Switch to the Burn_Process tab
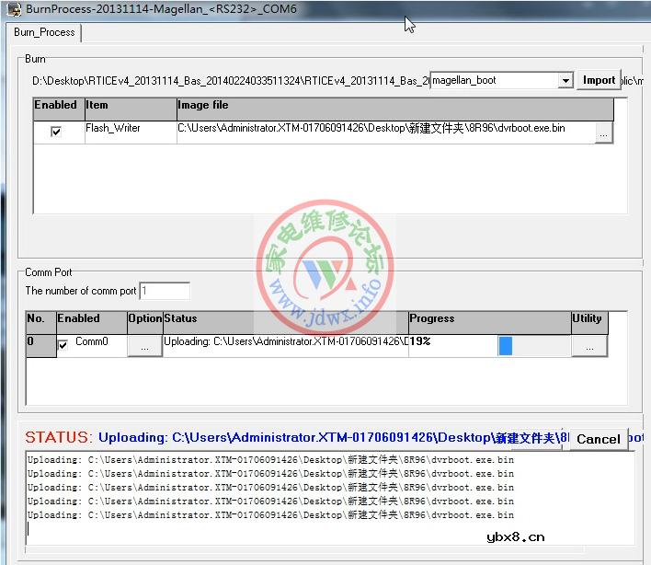This screenshot has height=565, width=651. 44,32
